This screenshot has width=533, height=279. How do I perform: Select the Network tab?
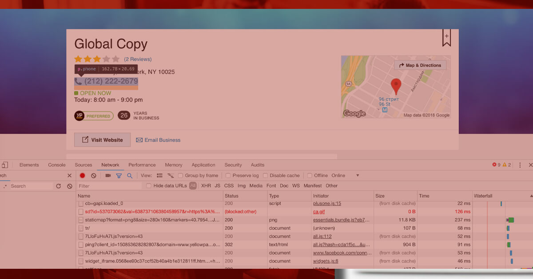tap(110, 165)
